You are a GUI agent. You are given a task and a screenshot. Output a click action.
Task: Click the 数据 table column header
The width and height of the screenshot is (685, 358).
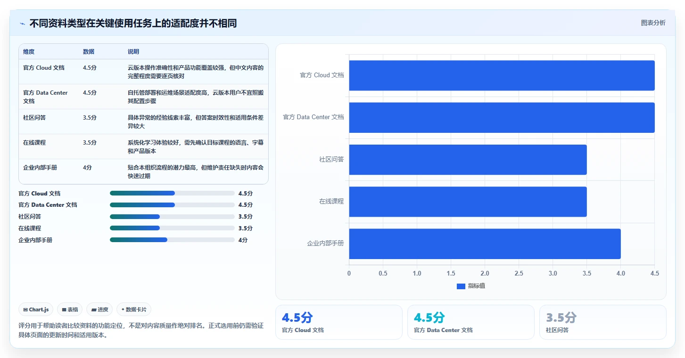click(89, 52)
